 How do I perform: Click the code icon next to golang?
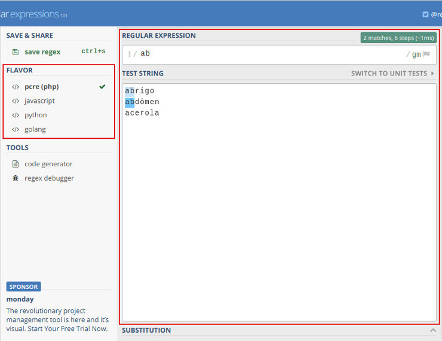coord(16,130)
